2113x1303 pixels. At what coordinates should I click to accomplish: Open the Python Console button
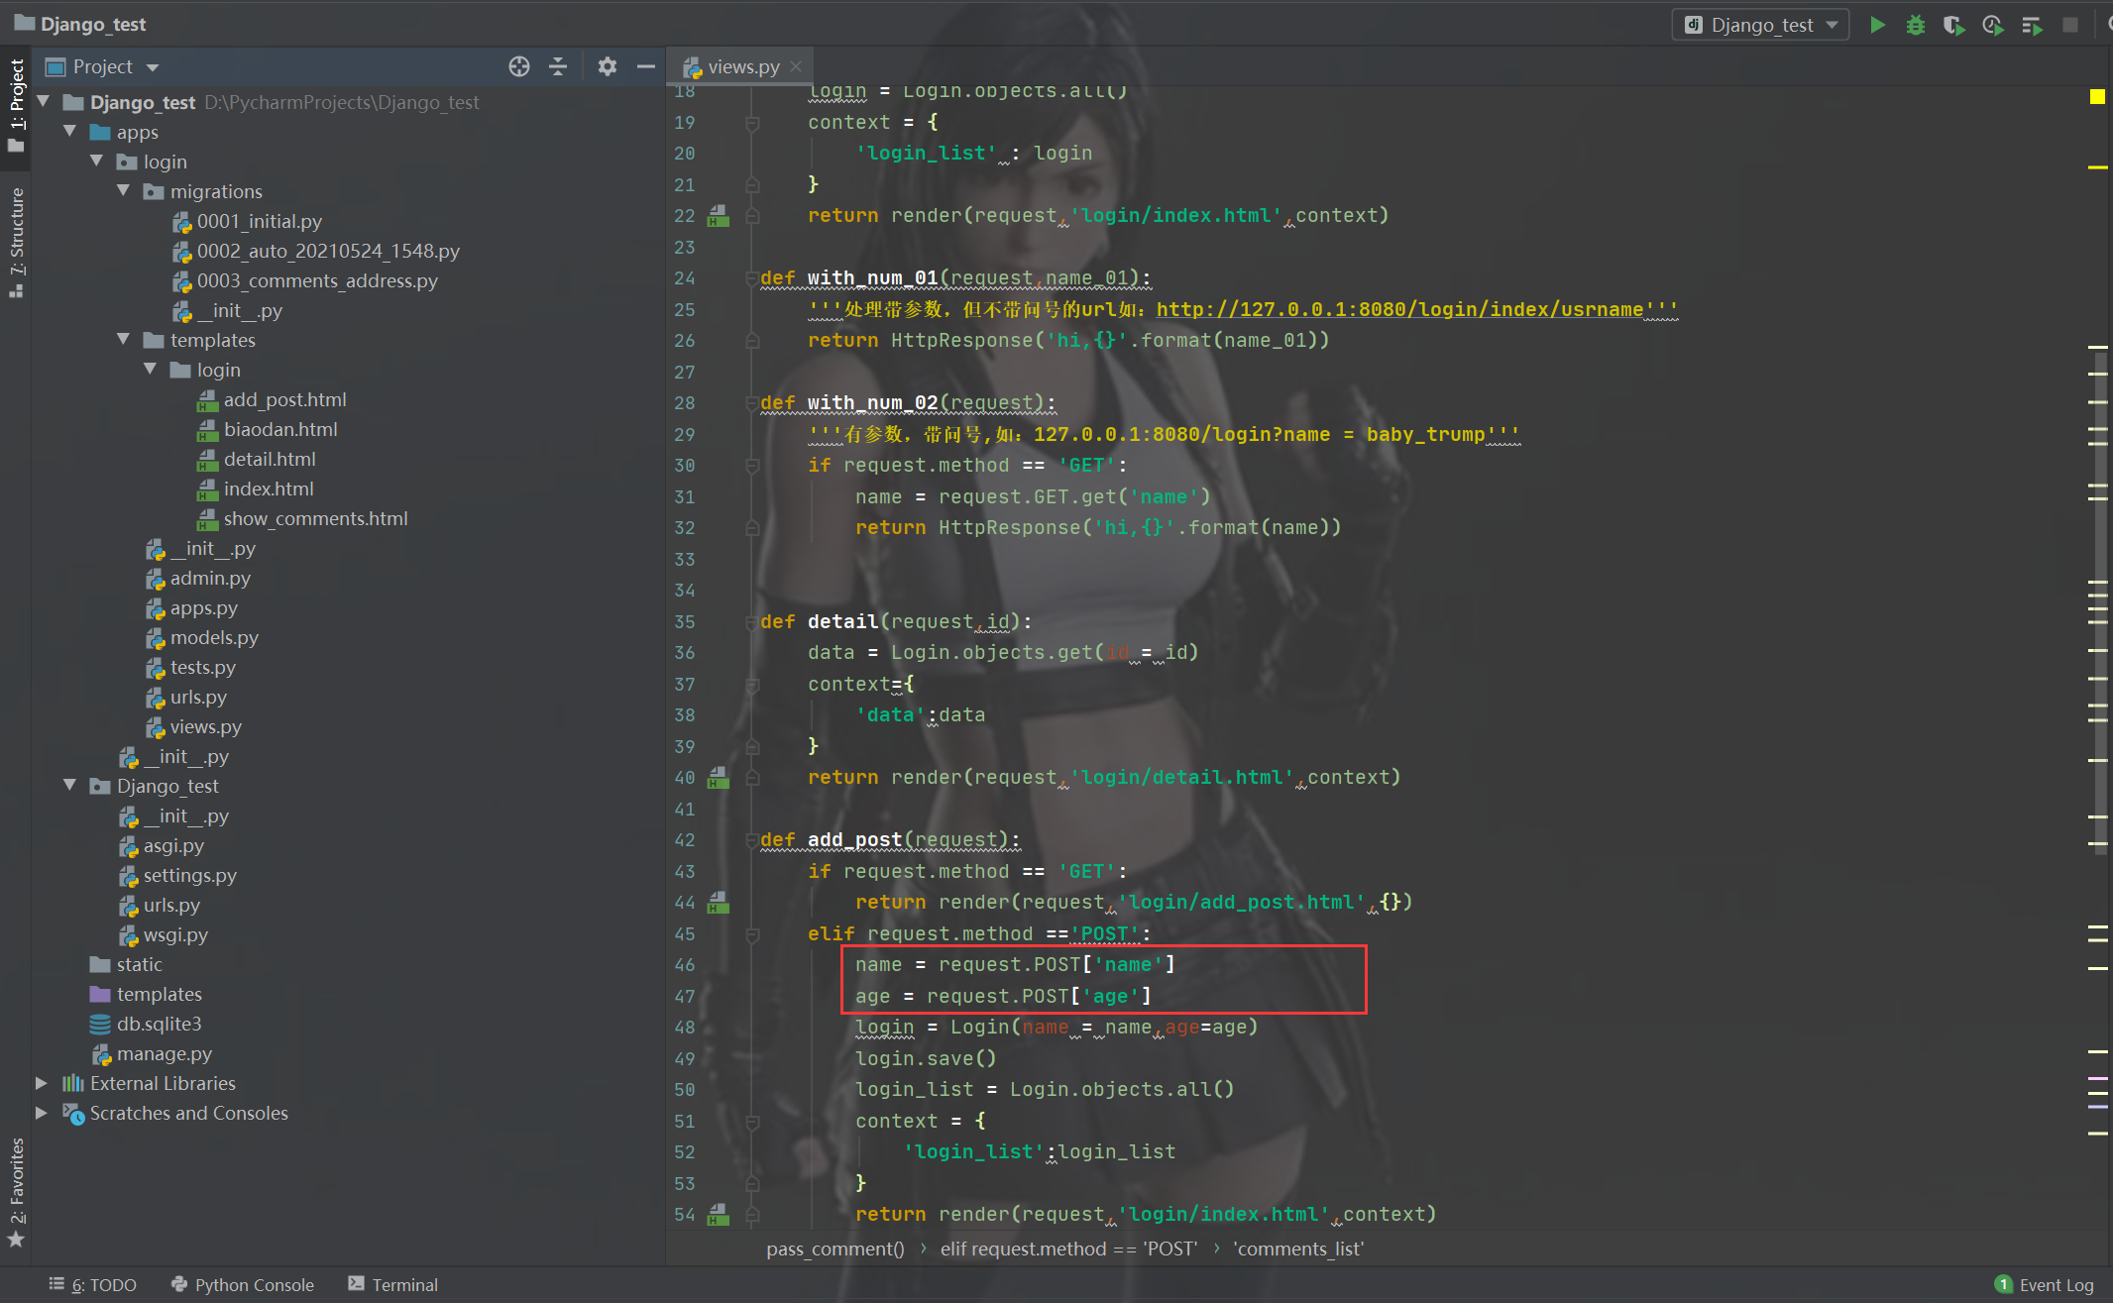click(243, 1284)
